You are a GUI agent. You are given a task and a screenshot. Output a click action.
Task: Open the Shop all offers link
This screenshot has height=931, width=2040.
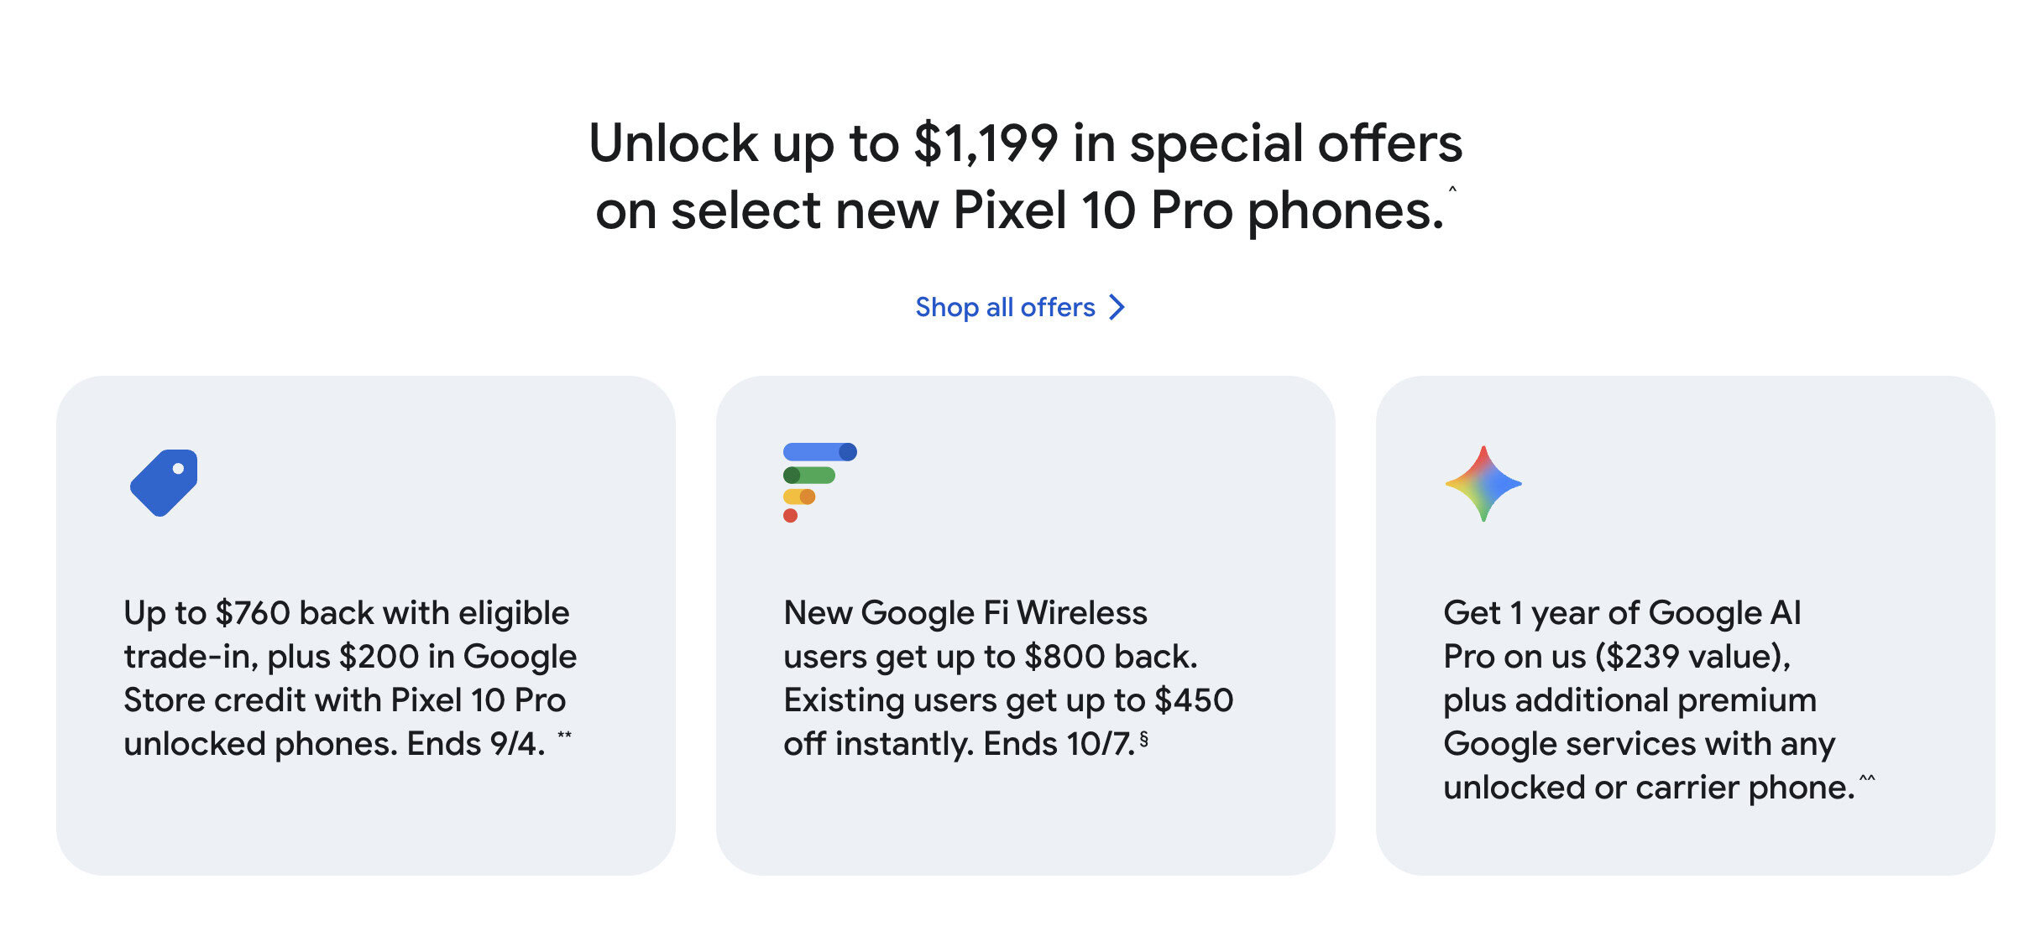[1005, 308]
